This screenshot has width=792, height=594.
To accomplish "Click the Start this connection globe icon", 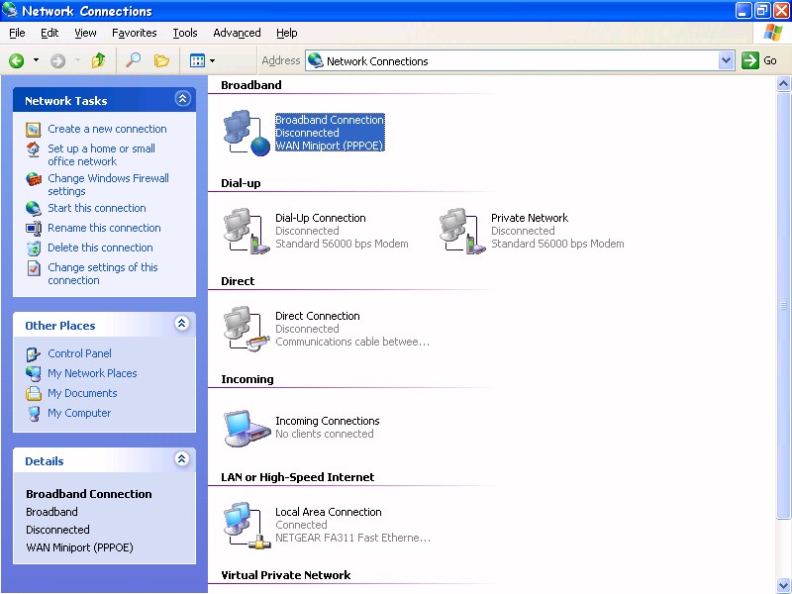I will point(34,209).
